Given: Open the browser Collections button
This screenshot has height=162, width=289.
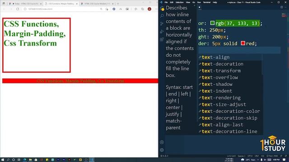Looking at the screenshot, I should tap(143, 9).
